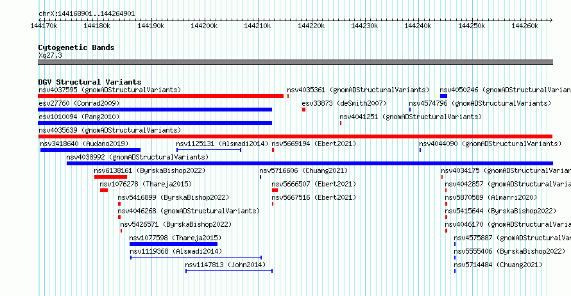Click the nsv5555406 (ByrskaBishop2022) label
This screenshot has height=296, width=571.
(x=509, y=251)
